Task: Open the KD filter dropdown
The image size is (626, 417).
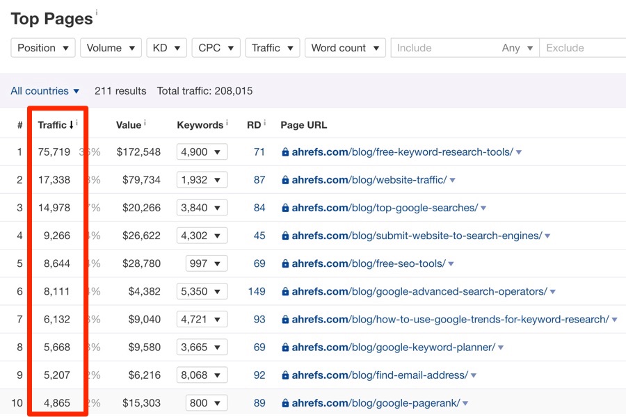Action: coord(166,47)
